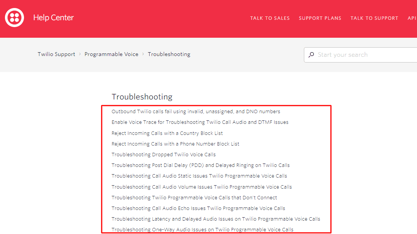The width and height of the screenshot is (417, 234).
Task: Click the Troubleshooting breadcrumb
Action: [169, 54]
